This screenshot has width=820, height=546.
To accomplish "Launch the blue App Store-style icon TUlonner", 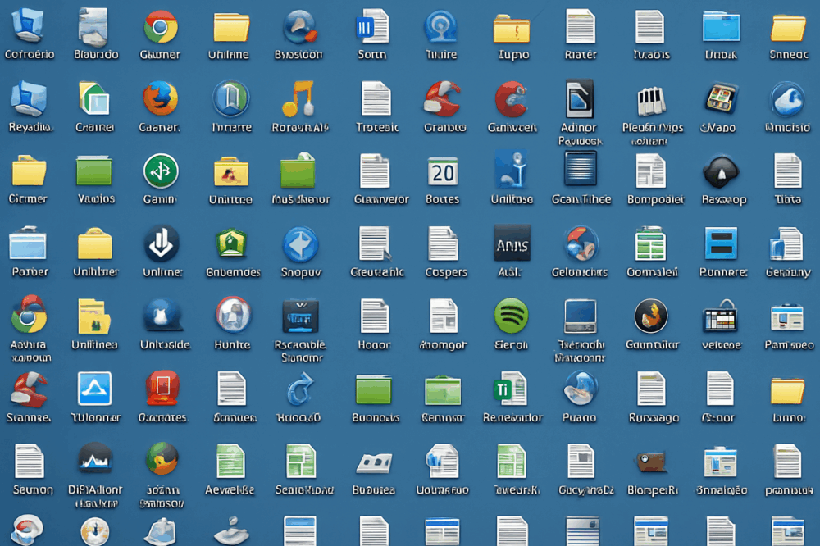I will coord(94,389).
